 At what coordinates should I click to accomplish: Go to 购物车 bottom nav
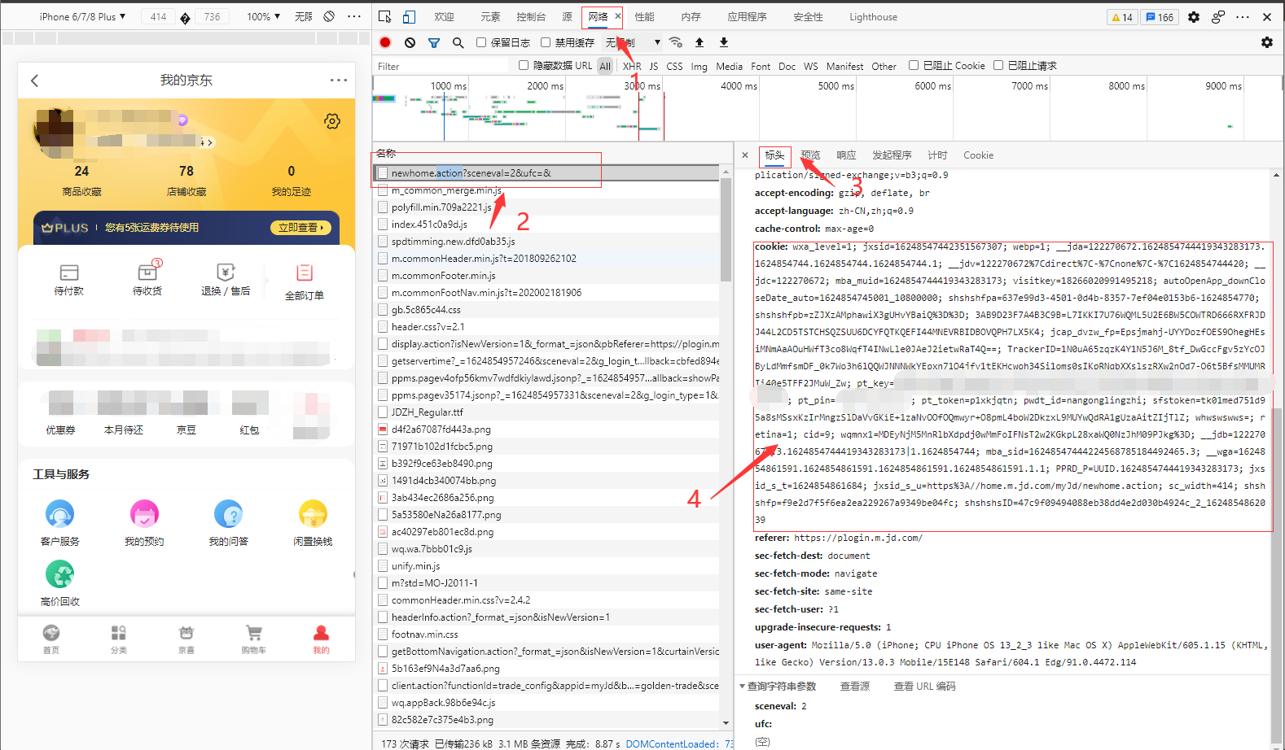[254, 639]
